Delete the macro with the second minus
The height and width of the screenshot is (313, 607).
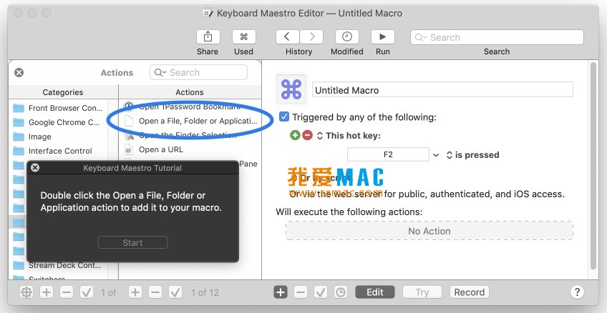155,292
